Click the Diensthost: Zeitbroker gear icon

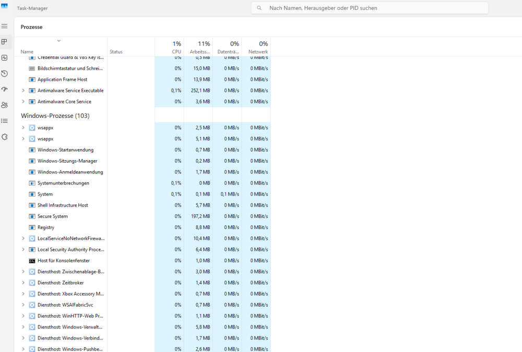pyautogui.click(x=32, y=283)
